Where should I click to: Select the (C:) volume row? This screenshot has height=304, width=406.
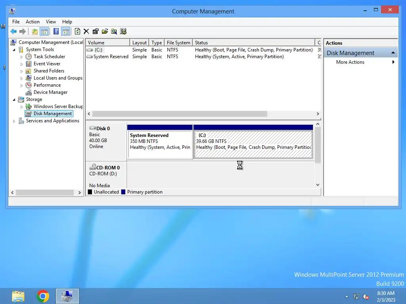click(203, 50)
